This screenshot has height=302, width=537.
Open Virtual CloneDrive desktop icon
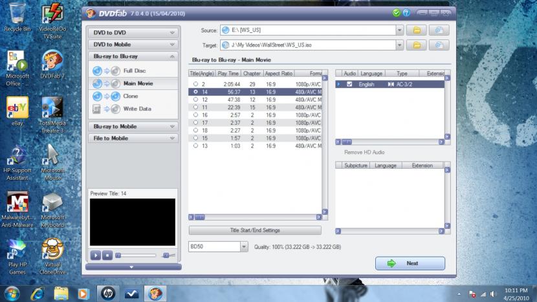click(52, 257)
